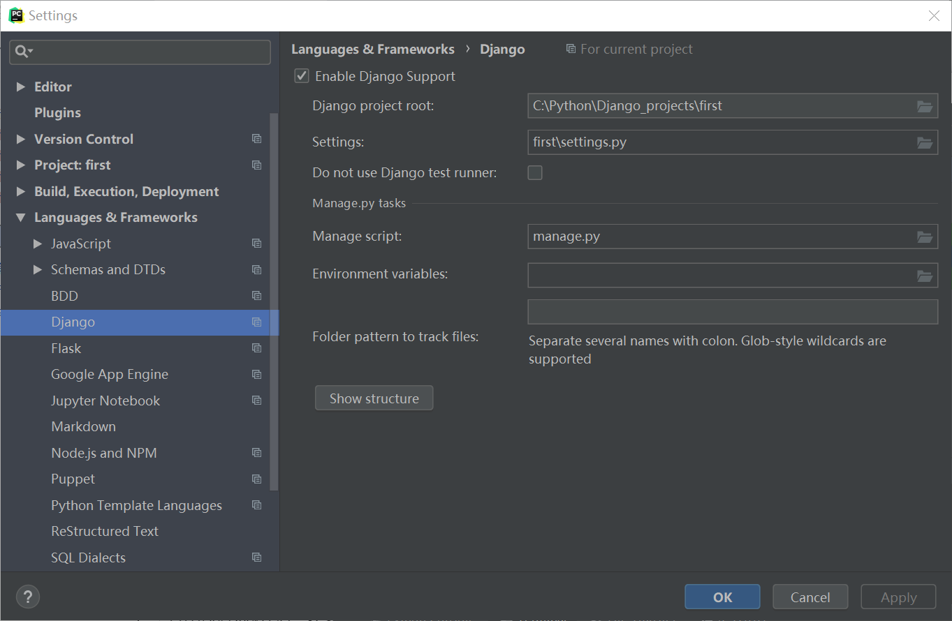Image resolution: width=952 pixels, height=621 pixels.
Task: Close the Settings dialog window
Action: click(x=934, y=16)
